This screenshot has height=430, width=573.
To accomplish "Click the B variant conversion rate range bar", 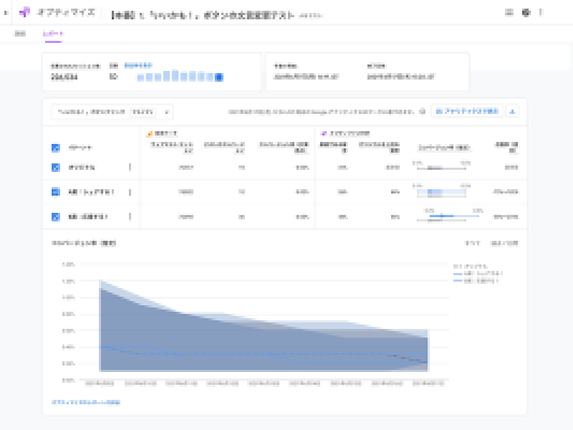I will pos(454,216).
